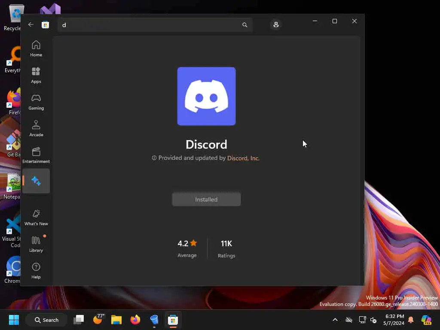Select the Chrome desktop shortcut

12,270
